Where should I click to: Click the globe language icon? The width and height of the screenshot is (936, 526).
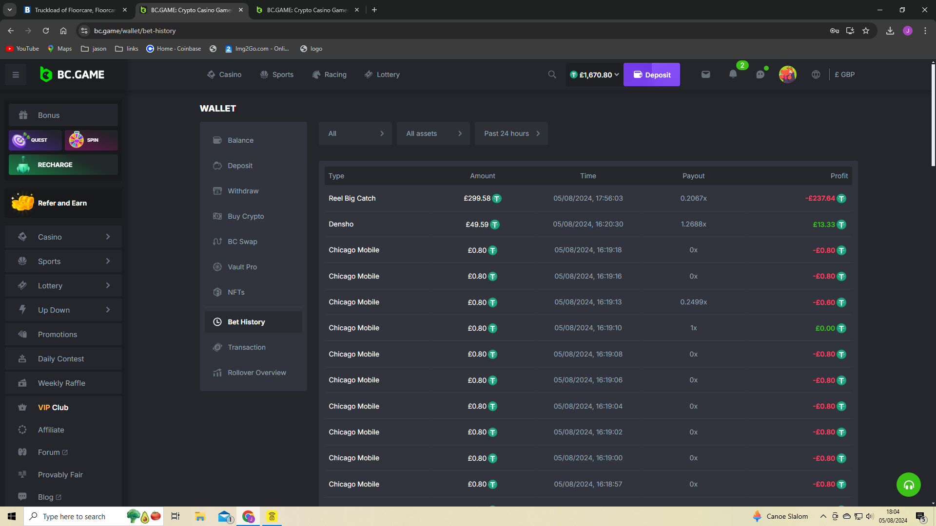pyautogui.click(x=816, y=75)
